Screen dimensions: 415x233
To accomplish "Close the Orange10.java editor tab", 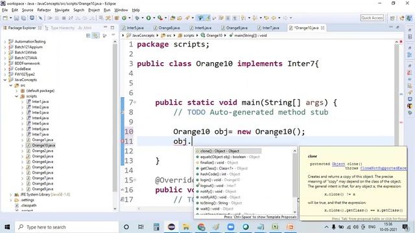I will pyautogui.click(x=323, y=28).
